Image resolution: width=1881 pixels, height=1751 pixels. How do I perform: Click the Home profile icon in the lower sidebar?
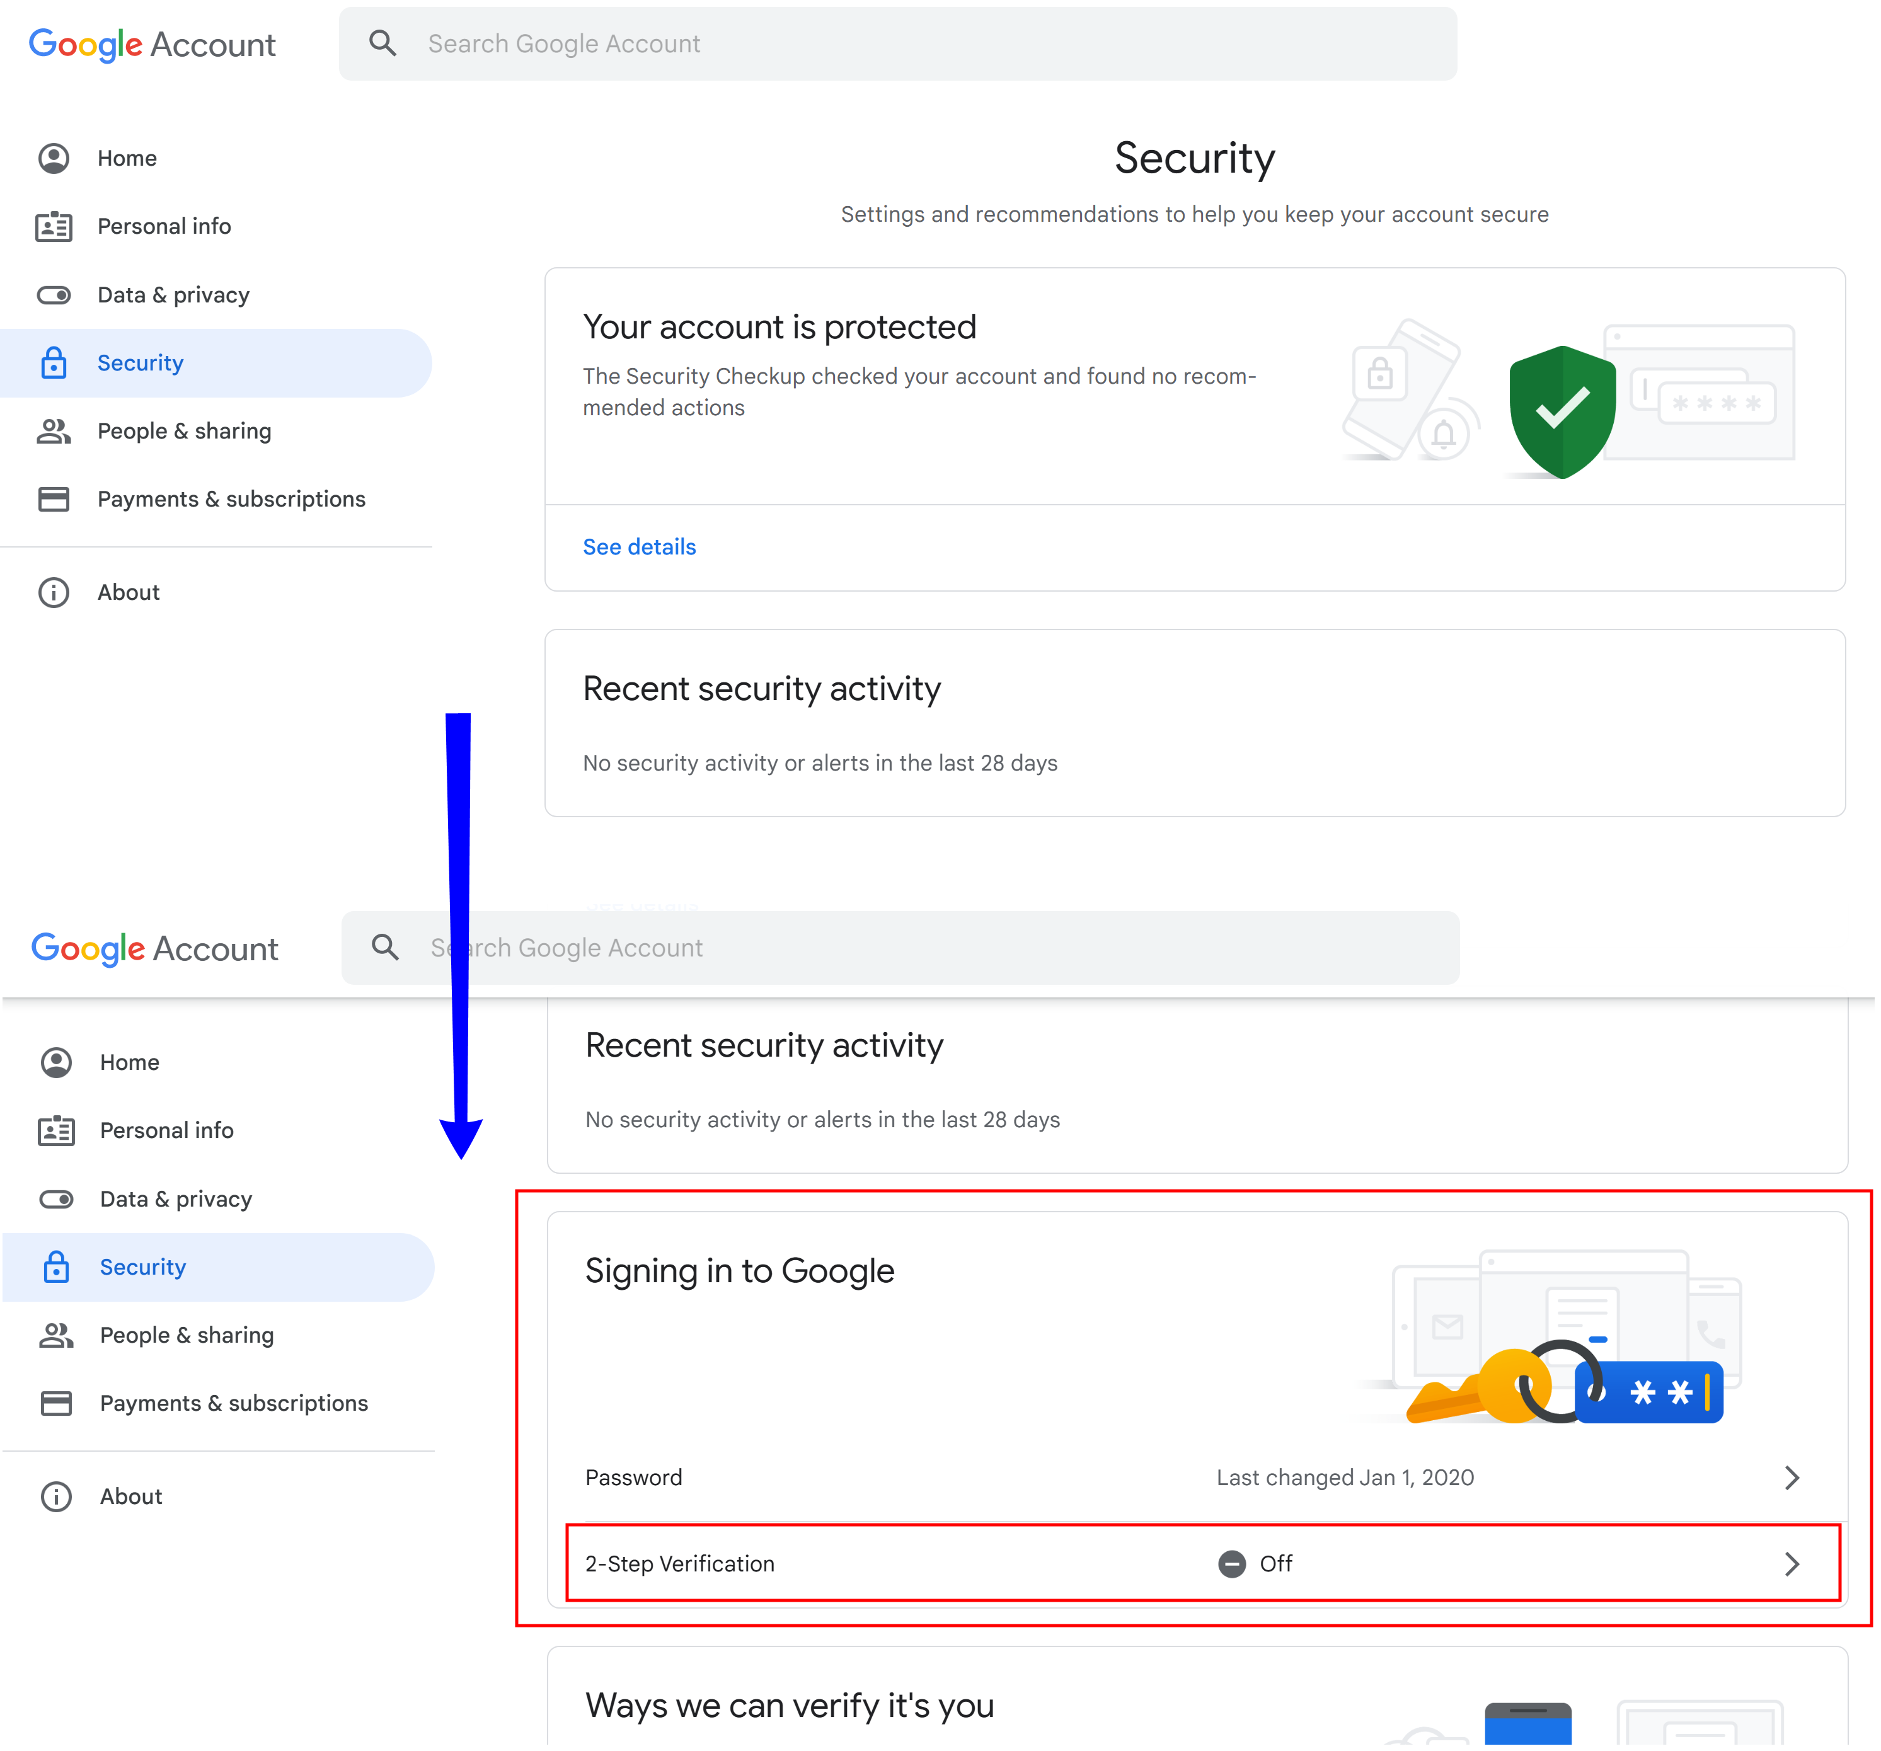pyautogui.click(x=57, y=1062)
